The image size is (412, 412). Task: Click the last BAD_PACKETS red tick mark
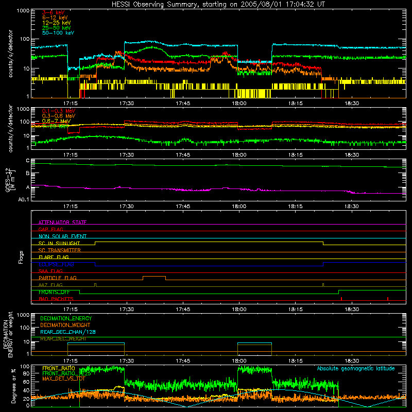point(388,299)
